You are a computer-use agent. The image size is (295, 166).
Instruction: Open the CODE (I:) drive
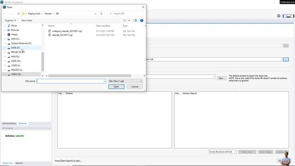pos(16,65)
